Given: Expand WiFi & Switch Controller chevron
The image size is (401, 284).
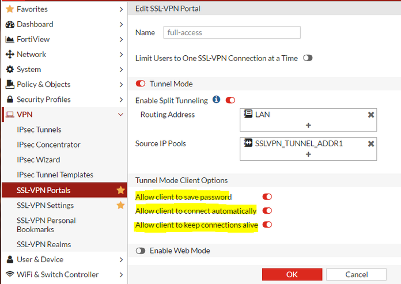Looking at the screenshot, I should click(x=121, y=275).
